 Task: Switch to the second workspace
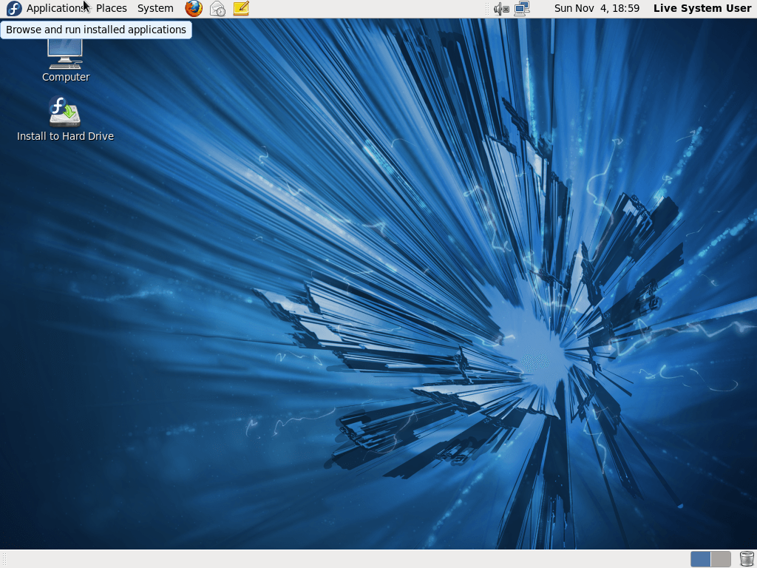tap(721, 559)
